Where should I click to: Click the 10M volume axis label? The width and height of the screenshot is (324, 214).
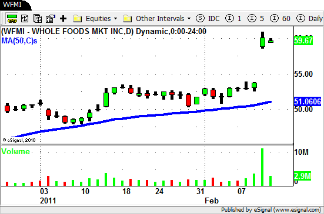tap(301, 152)
